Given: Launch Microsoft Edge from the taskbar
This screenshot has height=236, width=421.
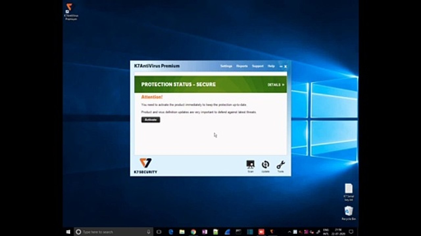Looking at the screenshot, I should pos(171,232).
